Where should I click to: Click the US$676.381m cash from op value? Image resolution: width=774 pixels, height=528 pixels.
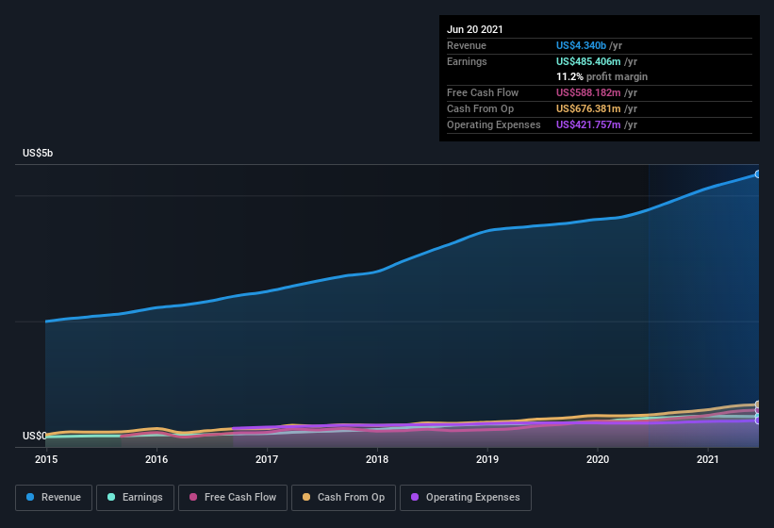point(588,108)
